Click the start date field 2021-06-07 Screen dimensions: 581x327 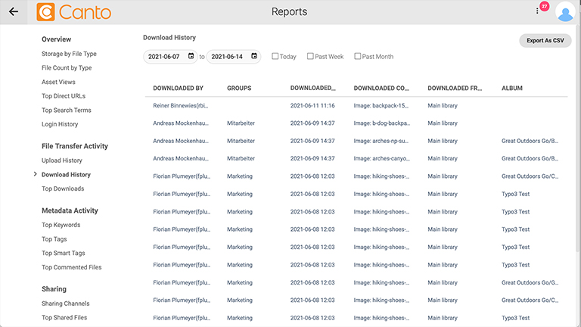point(164,57)
